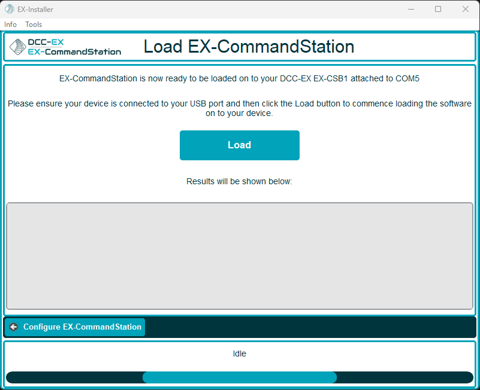The height and width of the screenshot is (390, 480).
Task: Click the EX-Installer app icon in title bar
Action: (10, 9)
